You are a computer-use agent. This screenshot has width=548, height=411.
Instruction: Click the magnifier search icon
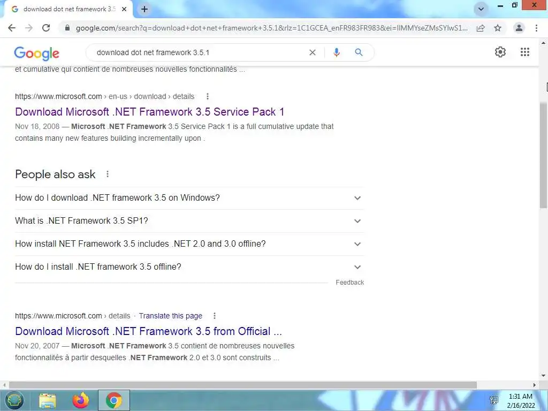(x=359, y=52)
